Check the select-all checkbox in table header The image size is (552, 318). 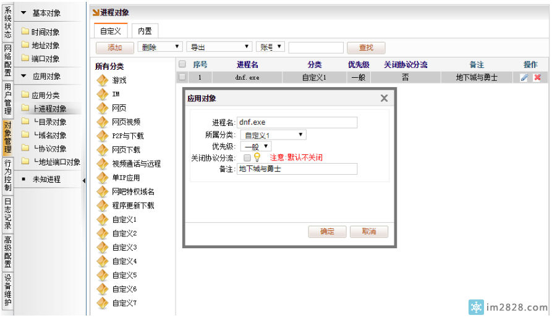182,64
